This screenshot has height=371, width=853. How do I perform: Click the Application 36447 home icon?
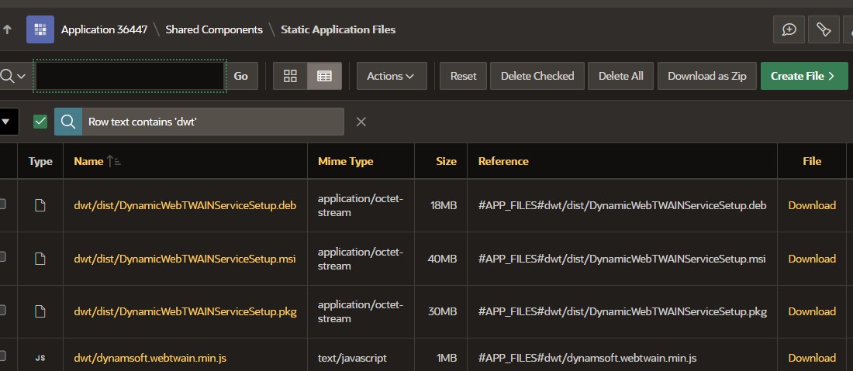point(40,29)
